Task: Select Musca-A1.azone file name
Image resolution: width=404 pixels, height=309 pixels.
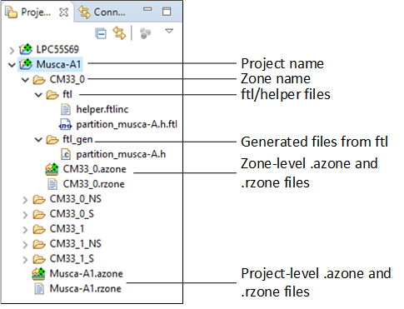Action: coord(86,274)
